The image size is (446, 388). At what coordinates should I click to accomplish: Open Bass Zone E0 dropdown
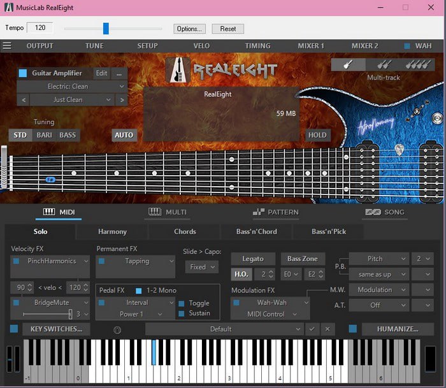coord(291,274)
